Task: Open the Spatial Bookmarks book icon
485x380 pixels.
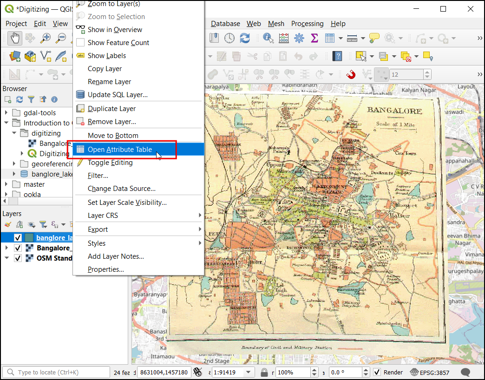Action: tap(214, 38)
